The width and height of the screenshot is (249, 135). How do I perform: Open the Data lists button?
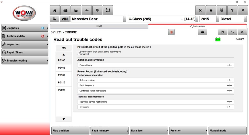[x=149, y=131]
